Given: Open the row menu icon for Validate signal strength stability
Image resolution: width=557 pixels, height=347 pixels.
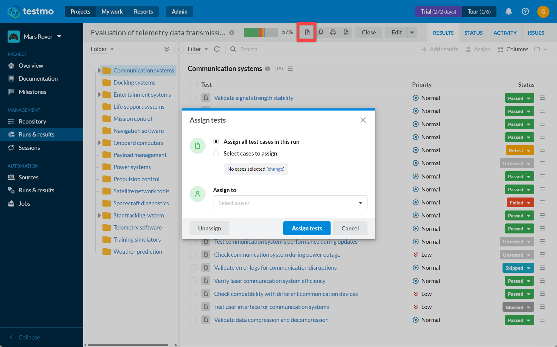Looking at the screenshot, I should (542, 98).
